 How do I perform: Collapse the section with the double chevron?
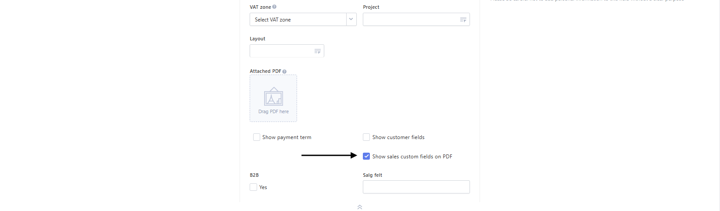click(360, 207)
